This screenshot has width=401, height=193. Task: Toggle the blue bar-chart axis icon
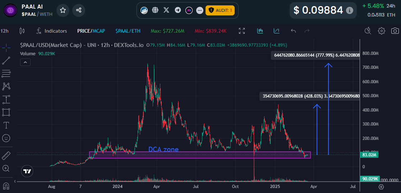(276, 31)
